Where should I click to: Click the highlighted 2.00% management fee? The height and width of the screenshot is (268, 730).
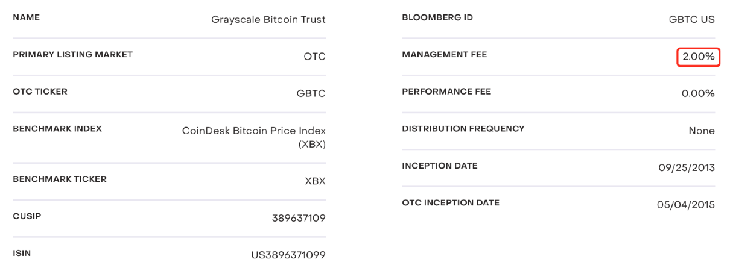[698, 57]
